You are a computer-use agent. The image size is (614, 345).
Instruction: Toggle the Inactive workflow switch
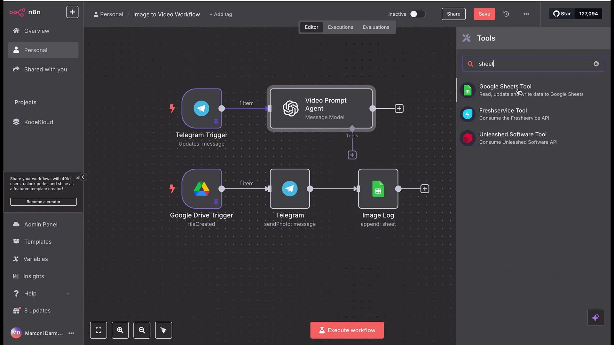tap(417, 14)
